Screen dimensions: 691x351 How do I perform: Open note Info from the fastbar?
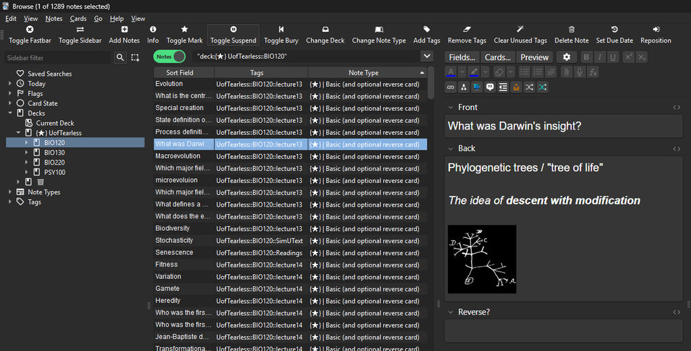point(153,35)
